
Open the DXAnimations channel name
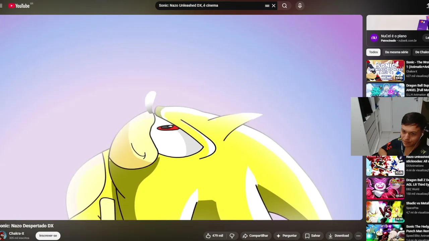tap(415, 166)
